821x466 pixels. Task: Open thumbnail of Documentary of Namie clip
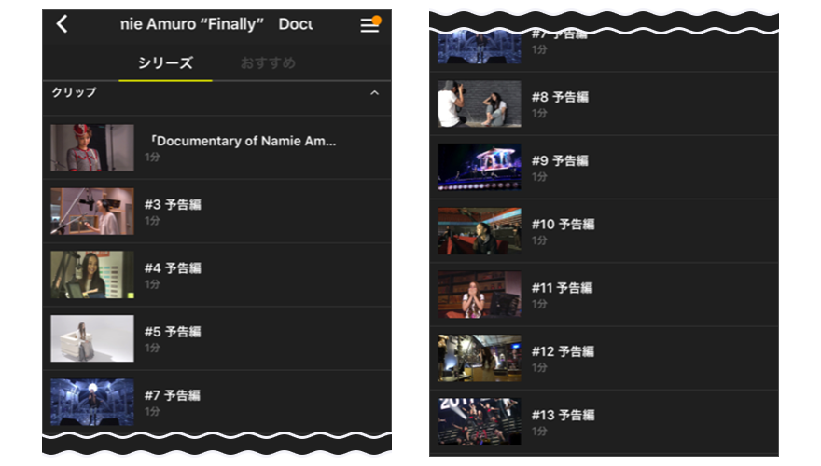click(92, 147)
